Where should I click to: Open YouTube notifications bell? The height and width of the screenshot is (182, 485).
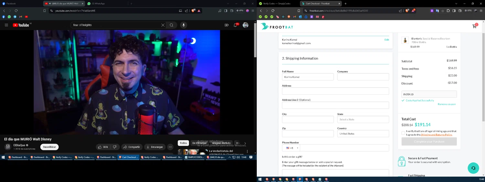[235, 25]
